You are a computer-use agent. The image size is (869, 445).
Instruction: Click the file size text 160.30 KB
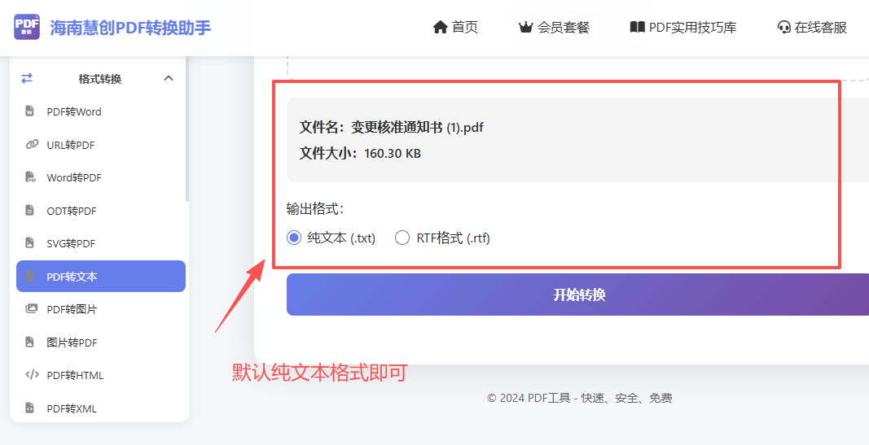click(x=393, y=153)
